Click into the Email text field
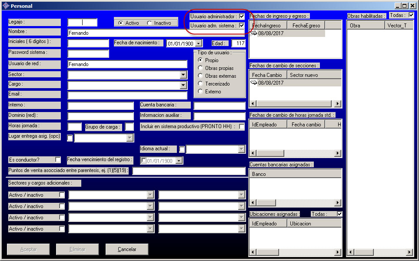The width and height of the screenshot is (419, 261). pos(127,95)
